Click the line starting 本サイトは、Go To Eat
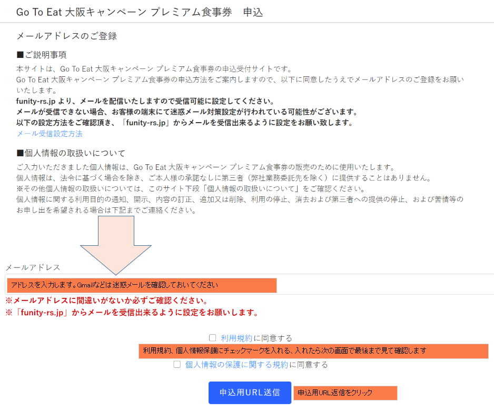 point(155,69)
